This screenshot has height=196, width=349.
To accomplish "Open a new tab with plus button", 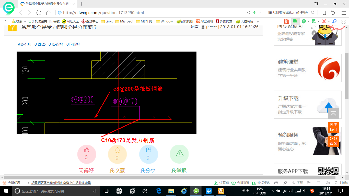I will [82, 4].
